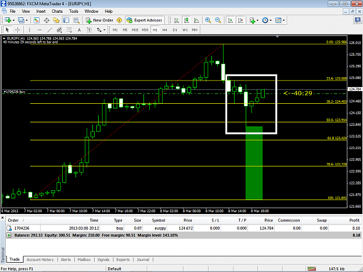Select the Trendline tool

pyautogui.click(x=49, y=30)
